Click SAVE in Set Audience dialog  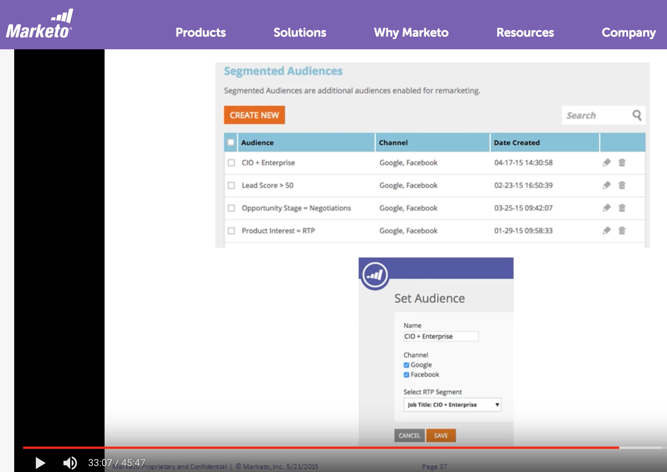tap(441, 435)
